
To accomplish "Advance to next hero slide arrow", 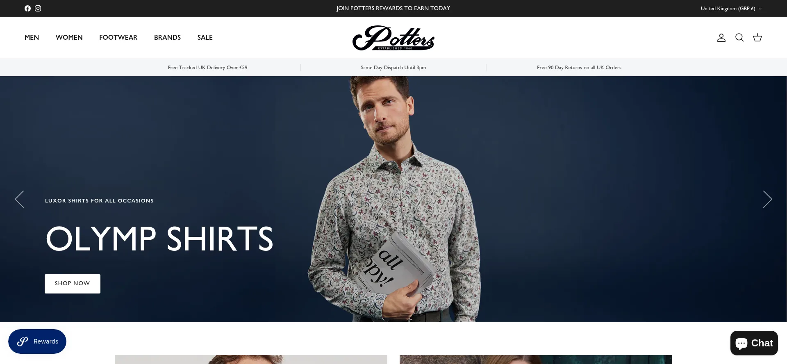I will click(x=767, y=199).
